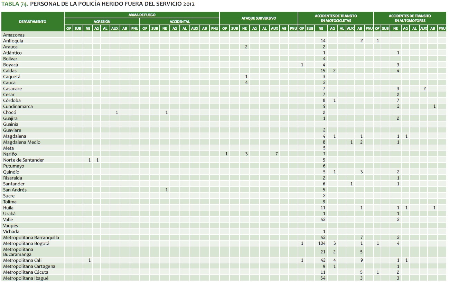The image size is (449, 282).
Task: Click the motorcycle accidents header 'EN MOTOCICLETAS'
Action: [x=336, y=21]
